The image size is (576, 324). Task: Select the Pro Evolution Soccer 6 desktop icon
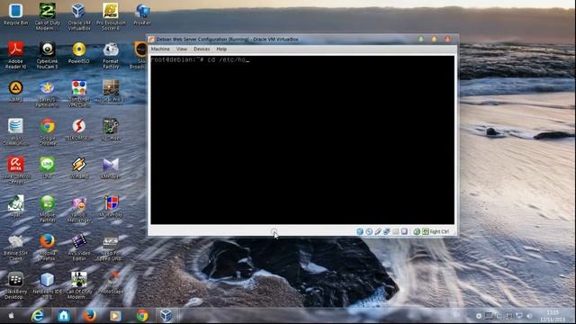point(111,16)
